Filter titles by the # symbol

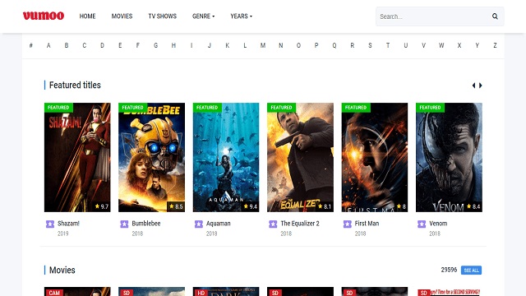pos(31,45)
